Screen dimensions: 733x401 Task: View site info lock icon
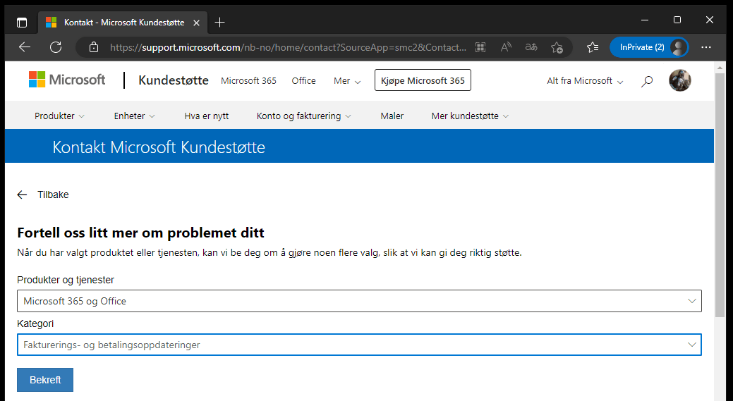(x=94, y=47)
